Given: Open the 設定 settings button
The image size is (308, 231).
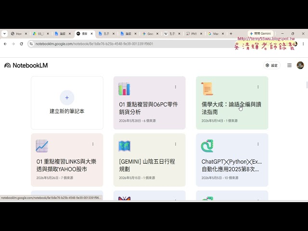Looking at the screenshot, I should [x=271, y=65].
